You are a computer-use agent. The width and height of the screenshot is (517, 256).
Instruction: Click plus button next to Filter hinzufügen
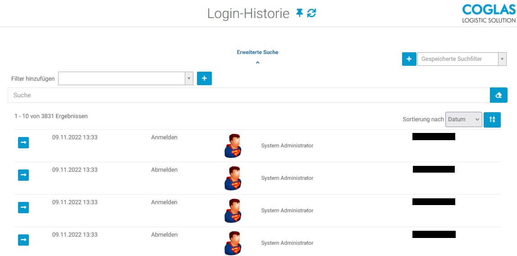click(204, 78)
